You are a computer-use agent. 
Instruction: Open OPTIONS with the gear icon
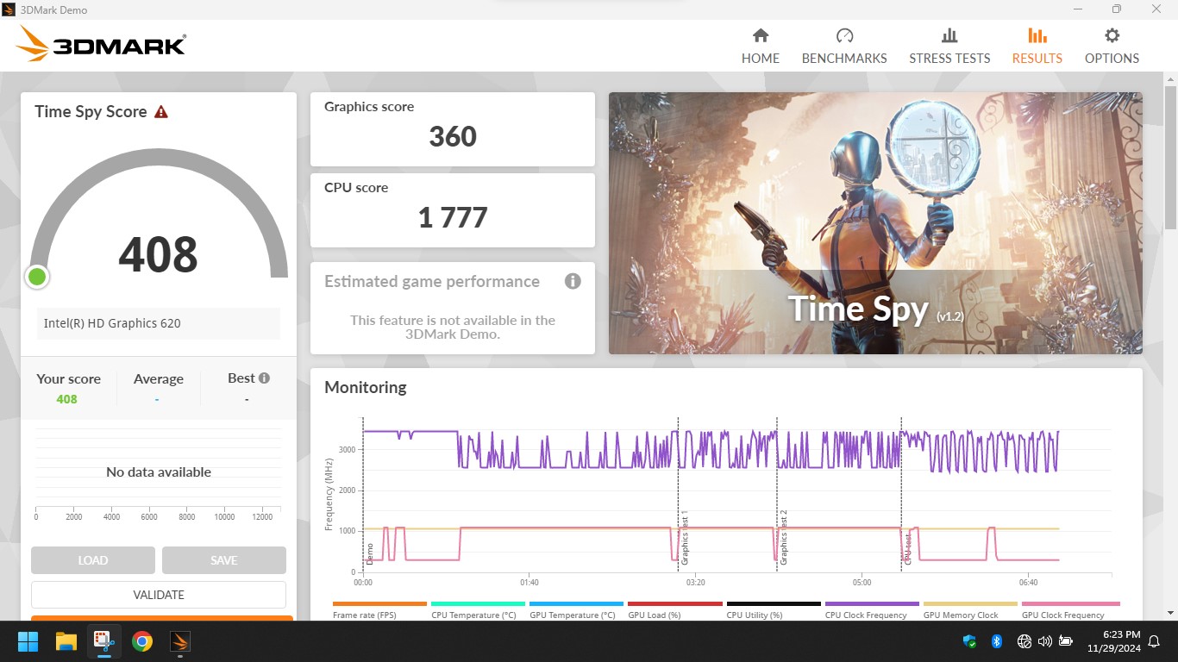[x=1112, y=47]
